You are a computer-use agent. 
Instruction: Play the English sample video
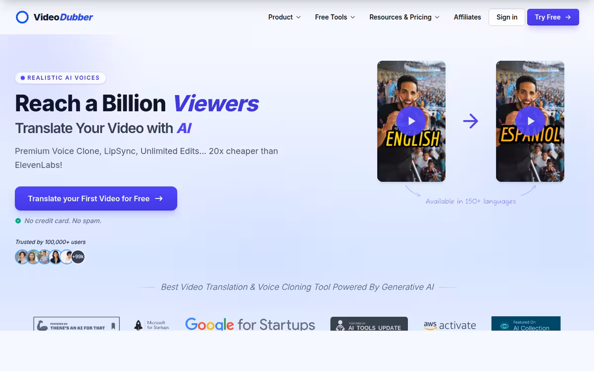411,121
